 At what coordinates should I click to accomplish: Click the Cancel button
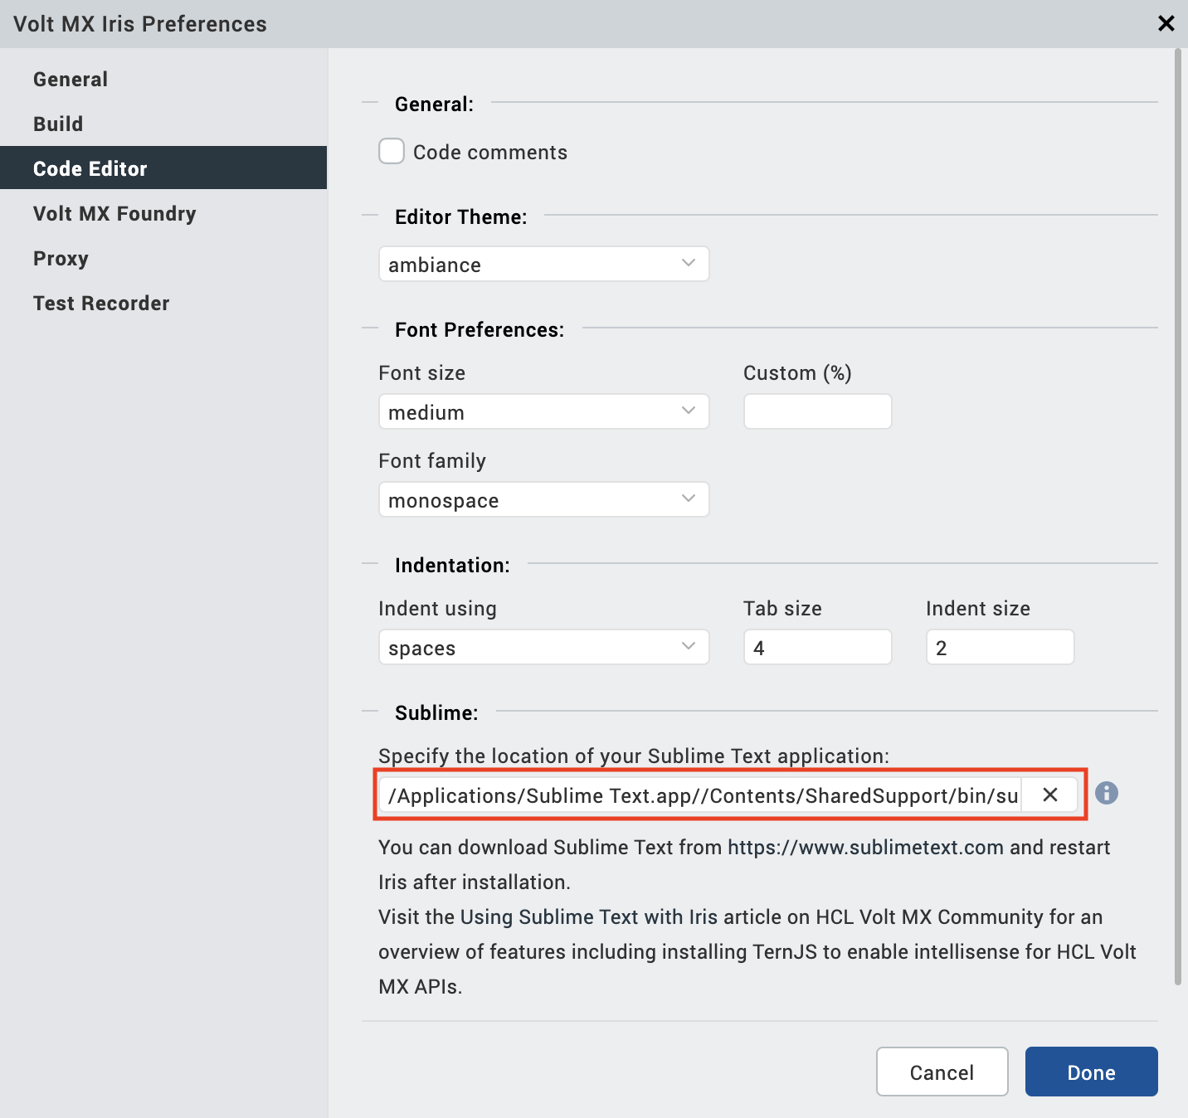[942, 1072]
